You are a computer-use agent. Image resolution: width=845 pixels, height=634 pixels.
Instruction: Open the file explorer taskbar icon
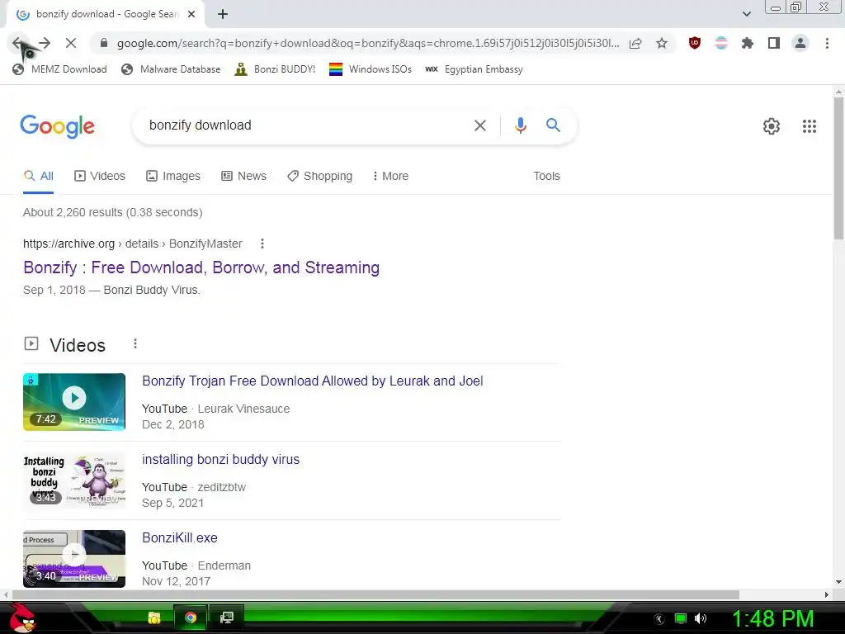tap(154, 617)
